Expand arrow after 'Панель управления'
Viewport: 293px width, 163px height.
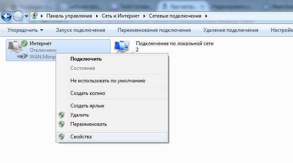(x=97, y=16)
